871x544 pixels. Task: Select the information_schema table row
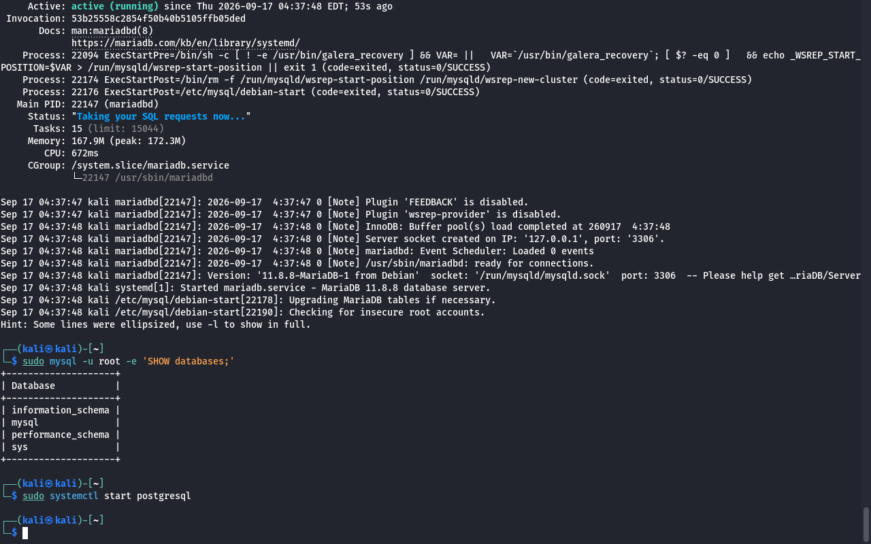61,410
